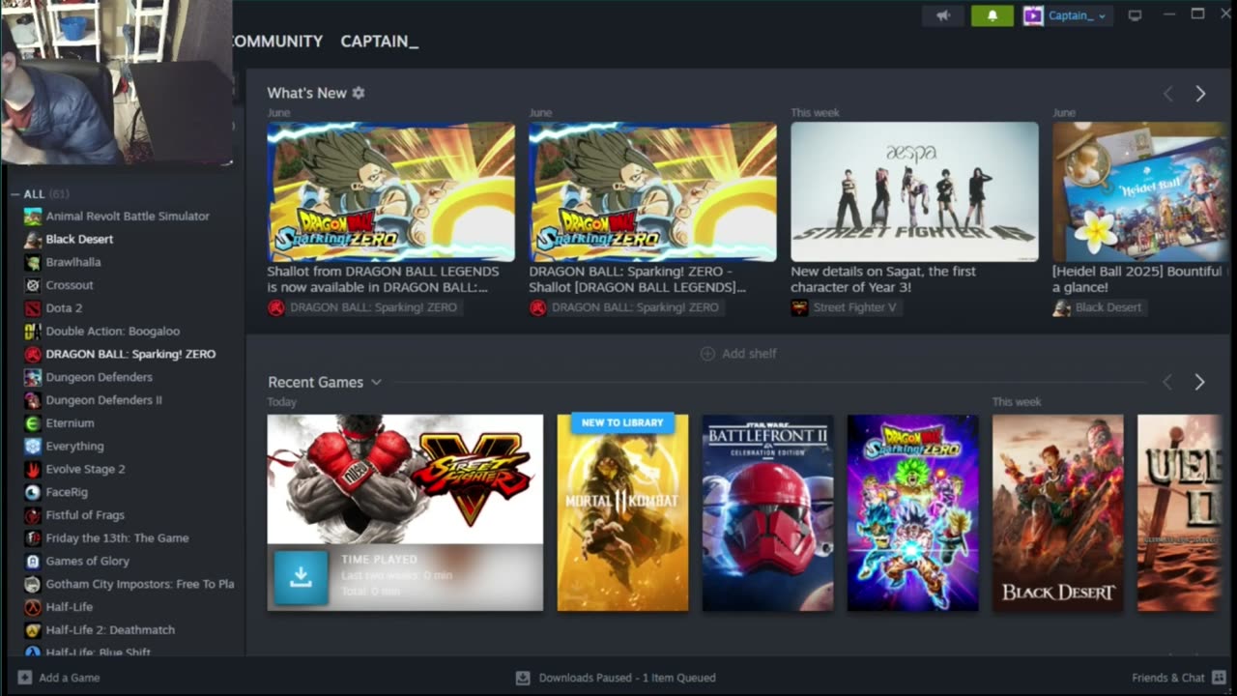Viewport: 1237px width, 696px height.
Task: Open the Captain_ account dropdown
Action: tap(1067, 15)
